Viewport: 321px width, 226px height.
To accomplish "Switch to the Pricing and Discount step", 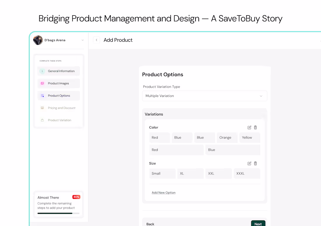I will pos(58,108).
